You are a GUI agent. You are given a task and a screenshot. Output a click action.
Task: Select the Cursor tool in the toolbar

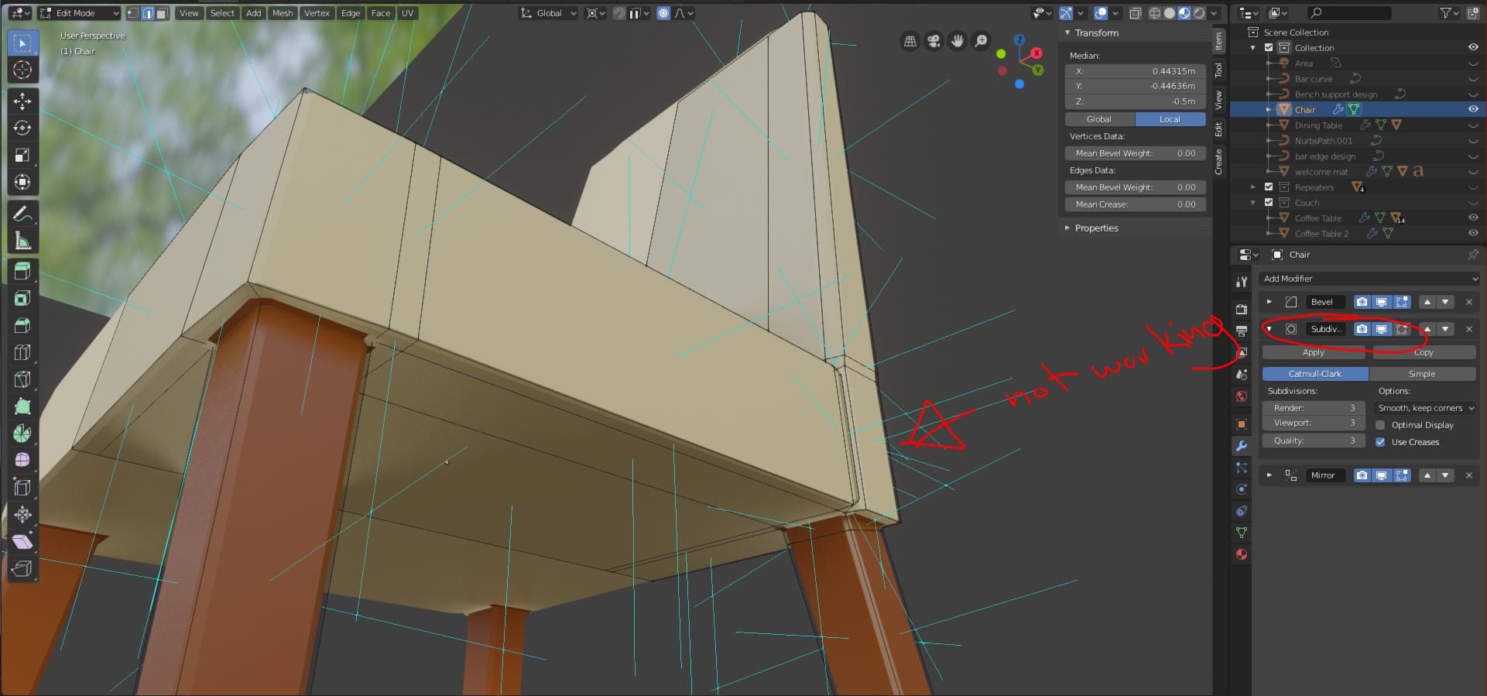(22, 70)
